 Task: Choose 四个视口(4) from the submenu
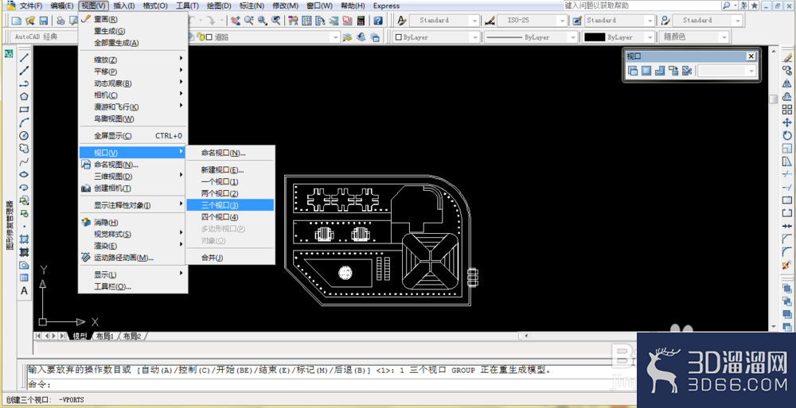[x=231, y=216]
